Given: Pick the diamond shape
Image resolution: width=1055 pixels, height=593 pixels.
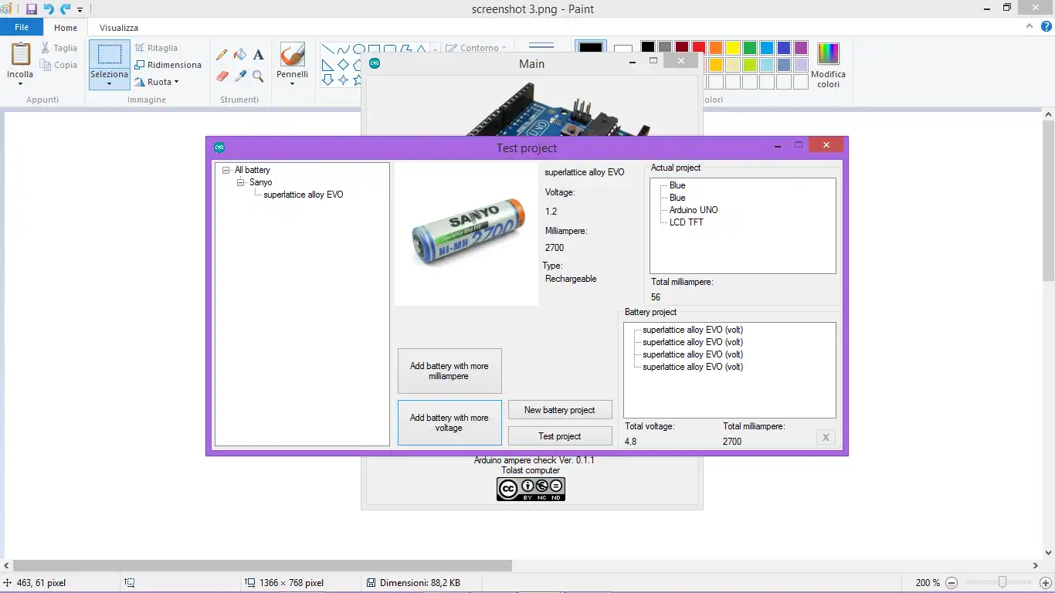Looking at the screenshot, I should point(343,65).
